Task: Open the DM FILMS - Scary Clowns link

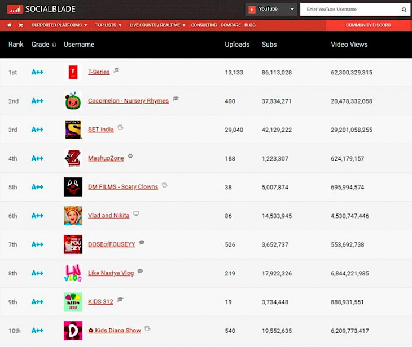Action: (123, 187)
